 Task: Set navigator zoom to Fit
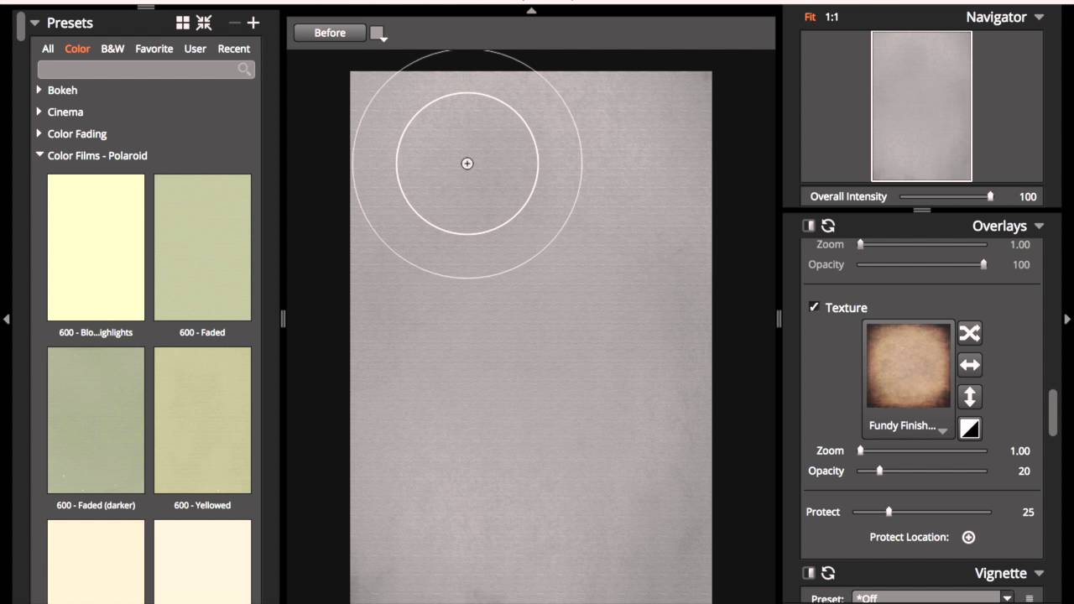point(810,17)
